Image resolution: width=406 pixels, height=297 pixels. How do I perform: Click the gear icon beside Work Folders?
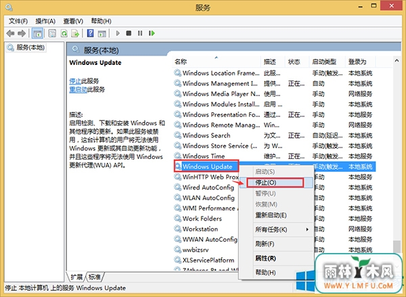point(177,219)
